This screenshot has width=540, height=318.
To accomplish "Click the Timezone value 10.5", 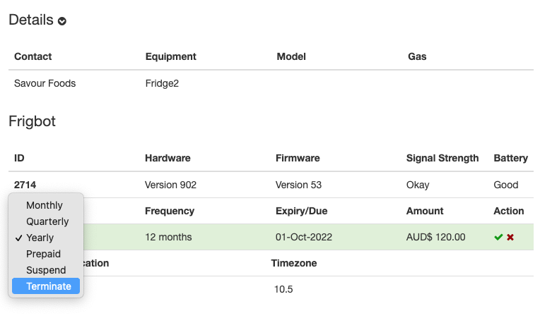I will (283, 290).
